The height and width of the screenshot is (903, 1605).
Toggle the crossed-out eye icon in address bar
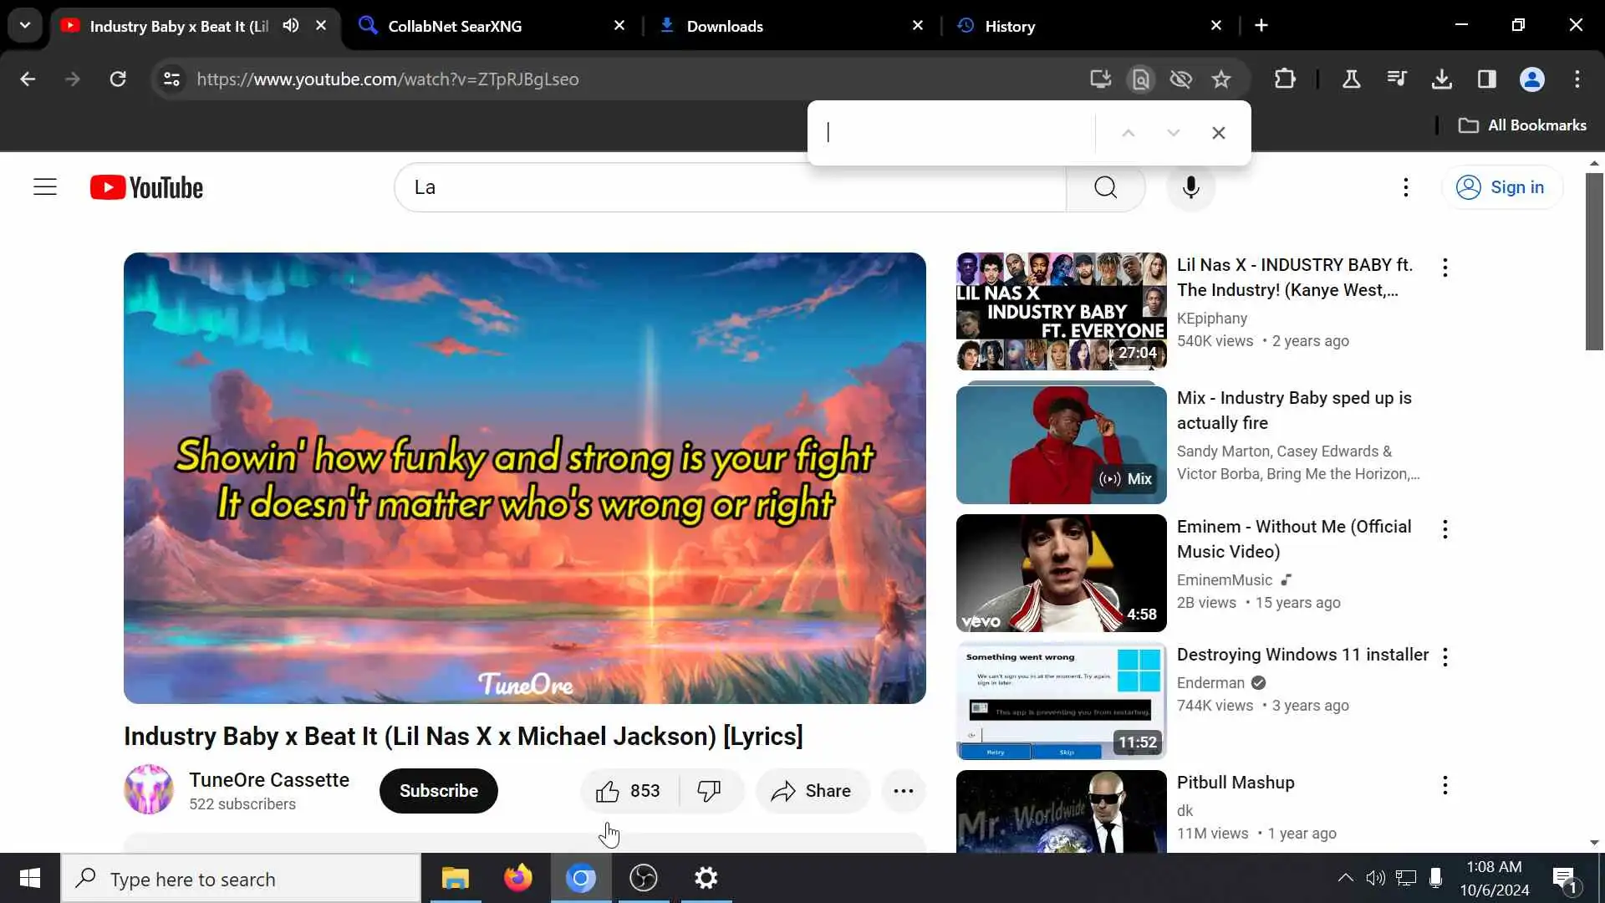1180,79
